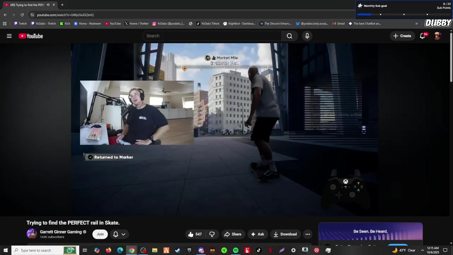Open File Explorer from the taskbar
The width and height of the screenshot is (453, 255).
(155, 250)
